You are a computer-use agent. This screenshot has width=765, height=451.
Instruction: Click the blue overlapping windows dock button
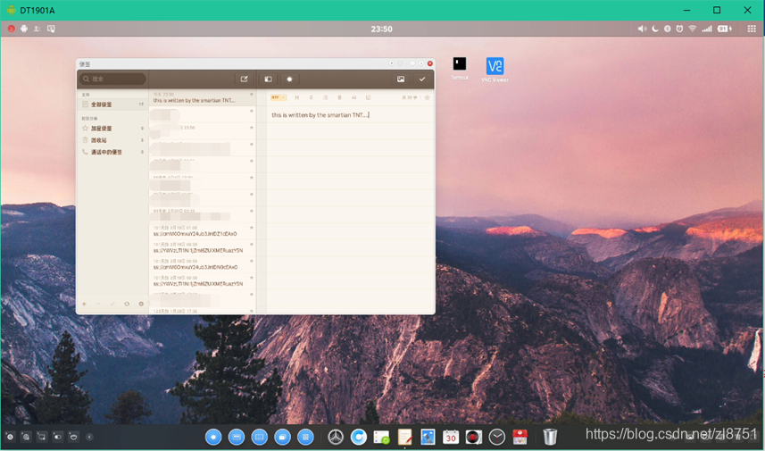pos(282,437)
